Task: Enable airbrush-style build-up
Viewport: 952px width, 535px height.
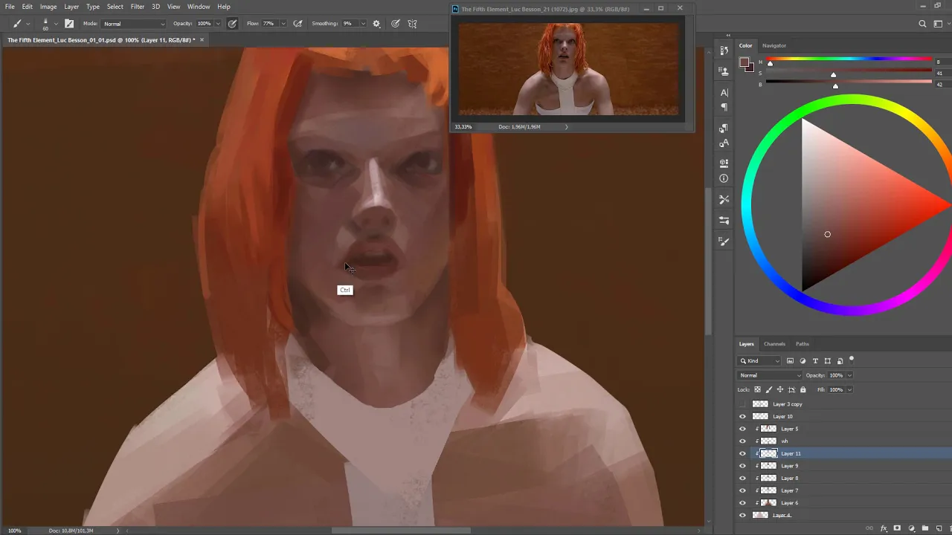Action: [x=297, y=24]
